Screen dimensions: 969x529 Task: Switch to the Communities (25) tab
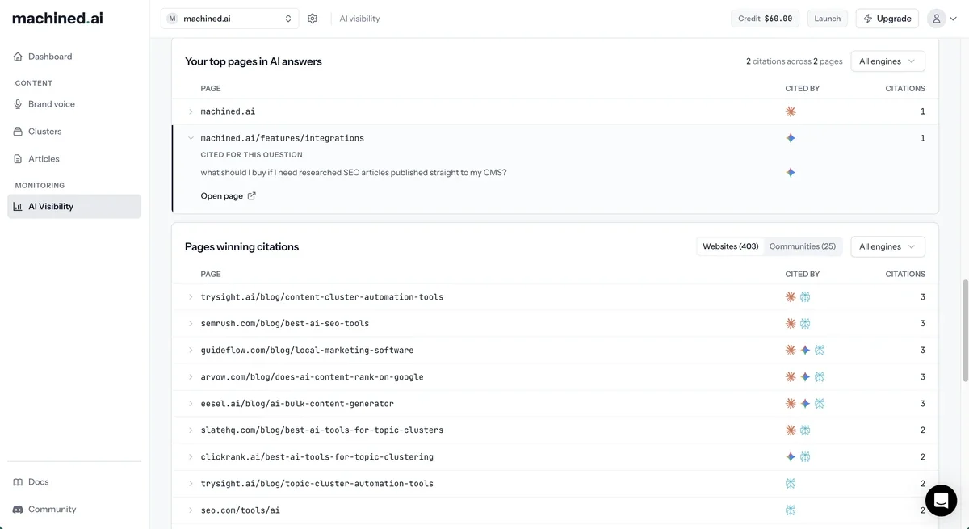(x=803, y=246)
